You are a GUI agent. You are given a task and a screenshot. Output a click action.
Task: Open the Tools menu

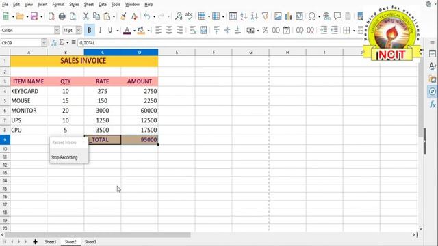(x=116, y=5)
